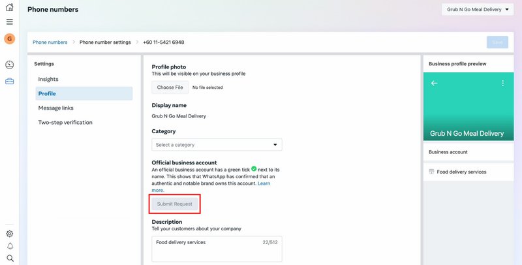This screenshot has width=522, height=265.
Task: Expand the Select a category dropdown
Action: [x=217, y=145]
